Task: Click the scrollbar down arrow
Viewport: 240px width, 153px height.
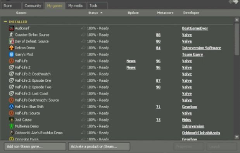Action: coord(237,137)
